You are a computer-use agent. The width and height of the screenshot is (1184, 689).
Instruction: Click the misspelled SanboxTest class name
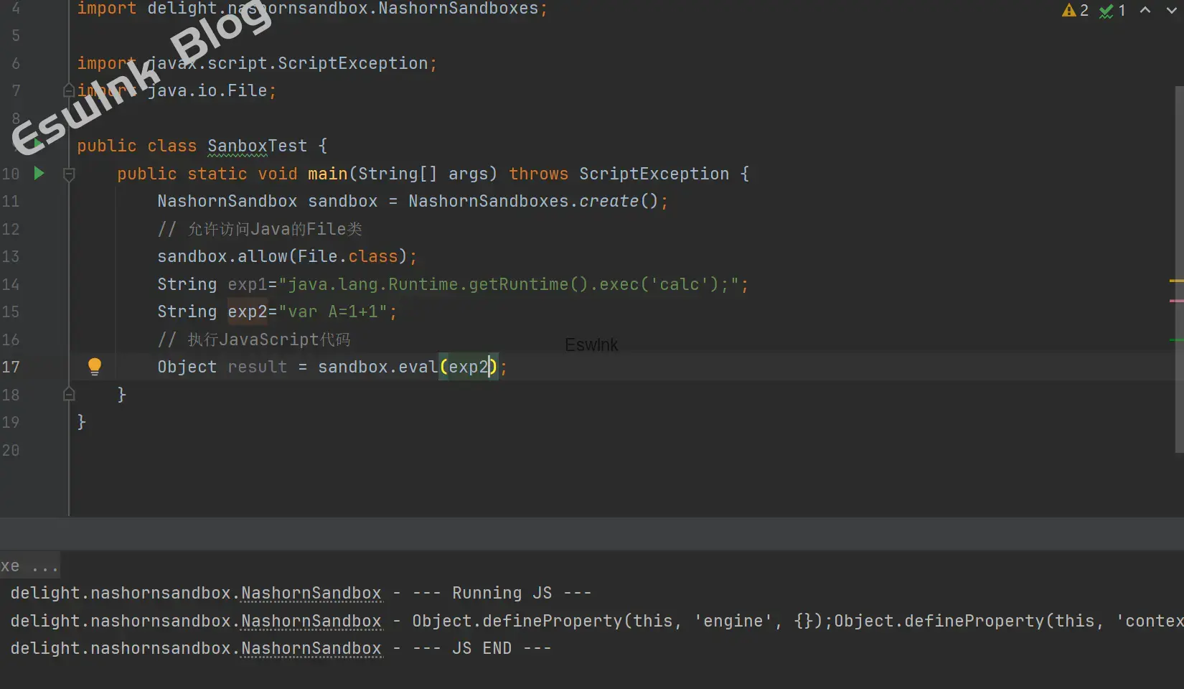tap(257, 146)
